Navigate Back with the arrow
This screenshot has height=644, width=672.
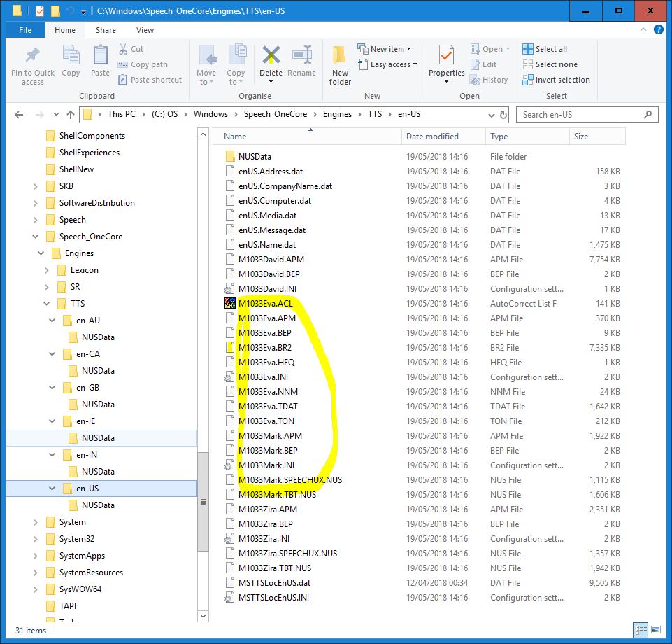(x=19, y=115)
